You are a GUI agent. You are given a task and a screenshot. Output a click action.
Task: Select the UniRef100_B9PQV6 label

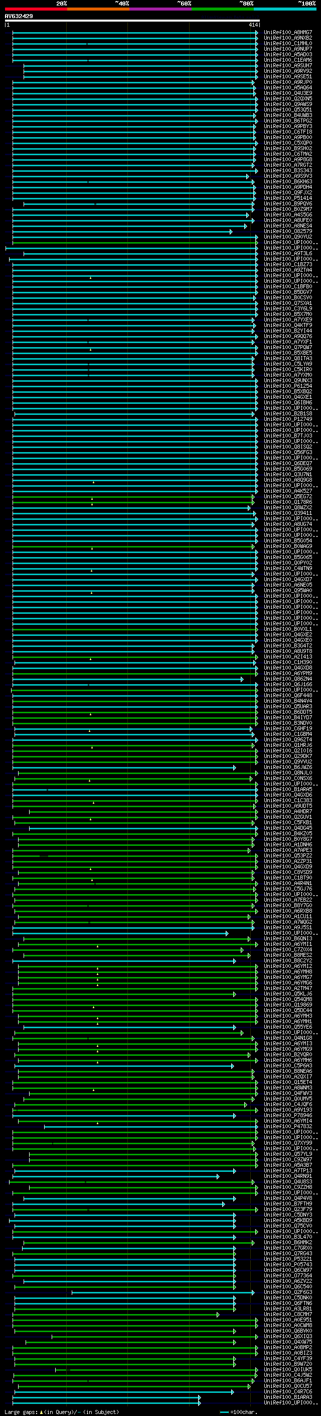click(288, 203)
